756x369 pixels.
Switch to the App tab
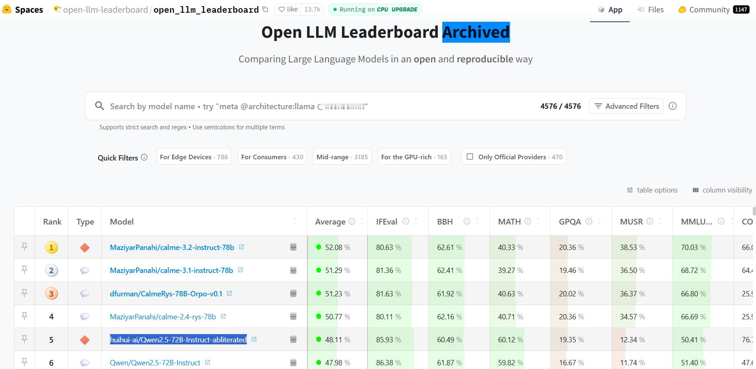(610, 10)
